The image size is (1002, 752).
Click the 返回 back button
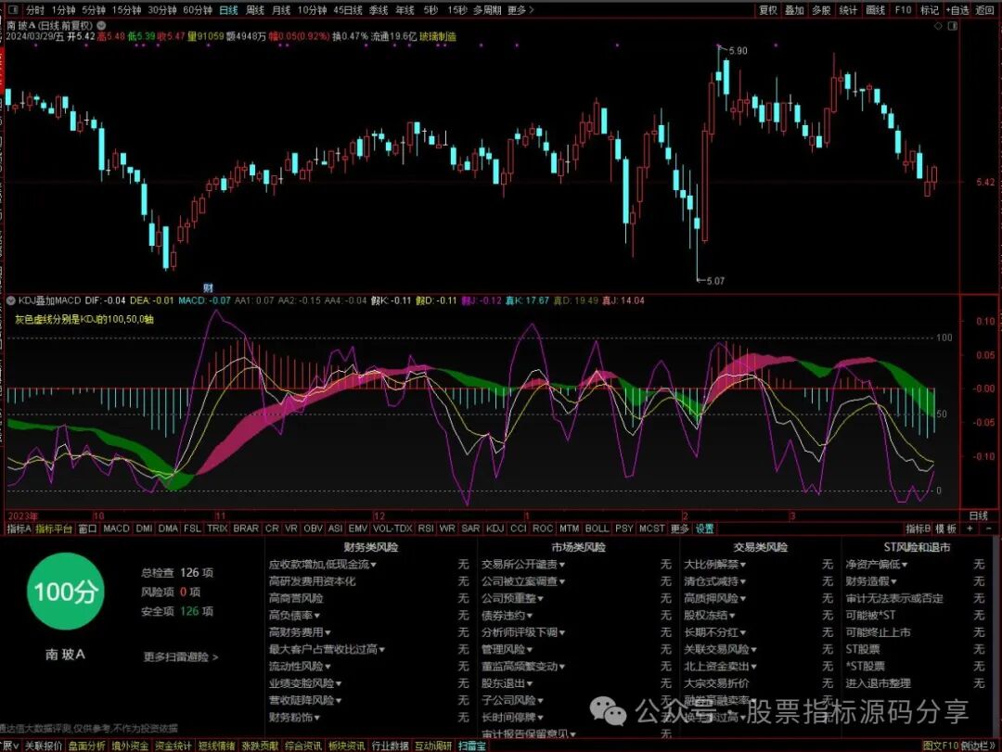984,10
